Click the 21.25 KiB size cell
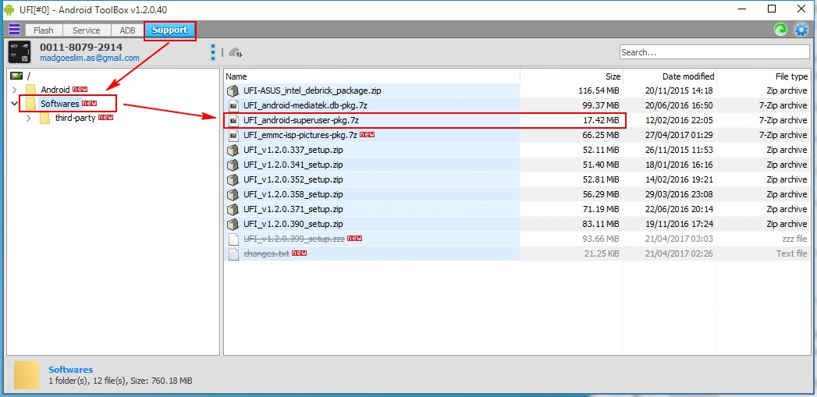This screenshot has width=817, height=397. pyautogui.click(x=602, y=253)
